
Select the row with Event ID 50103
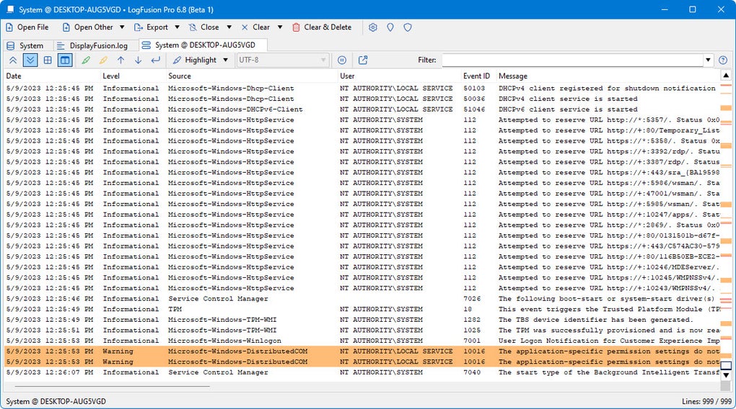(x=362, y=88)
